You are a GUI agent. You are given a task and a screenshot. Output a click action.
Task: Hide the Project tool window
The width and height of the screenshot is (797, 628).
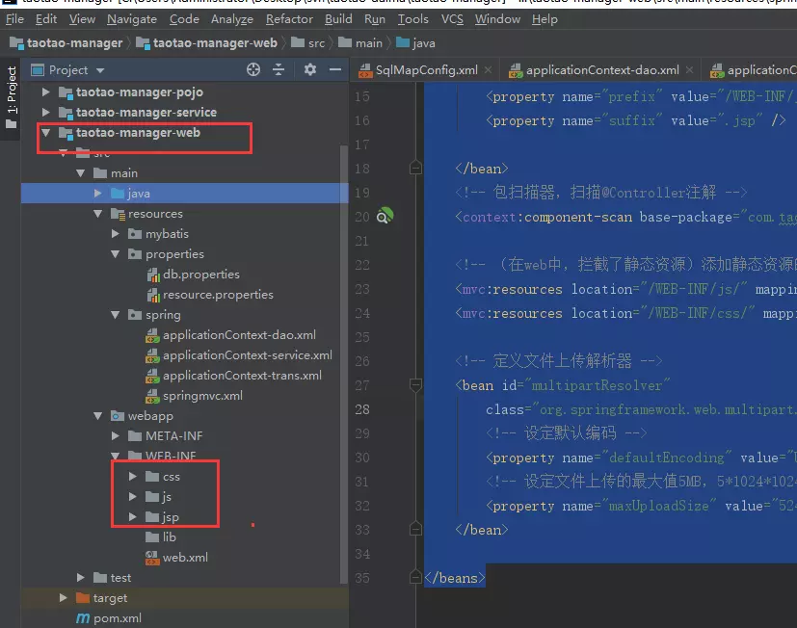point(335,69)
